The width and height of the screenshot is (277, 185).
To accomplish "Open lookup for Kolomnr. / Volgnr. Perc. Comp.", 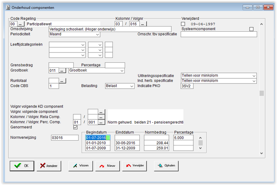I will click(x=101, y=122).
